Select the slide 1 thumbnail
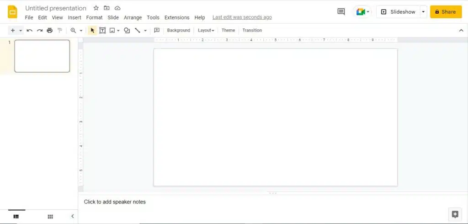The width and height of the screenshot is (468, 224). tap(42, 56)
